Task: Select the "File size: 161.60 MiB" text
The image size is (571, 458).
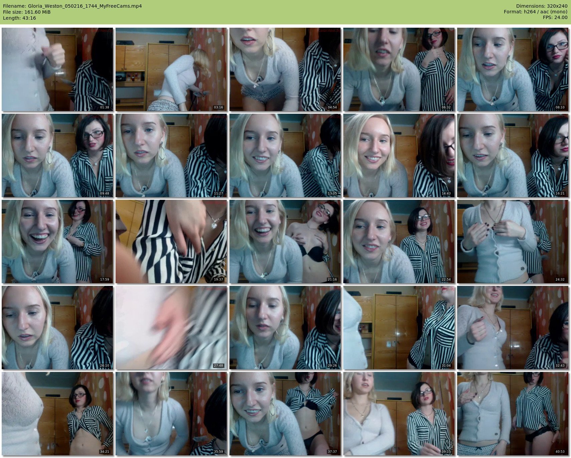Action: tap(27, 12)
